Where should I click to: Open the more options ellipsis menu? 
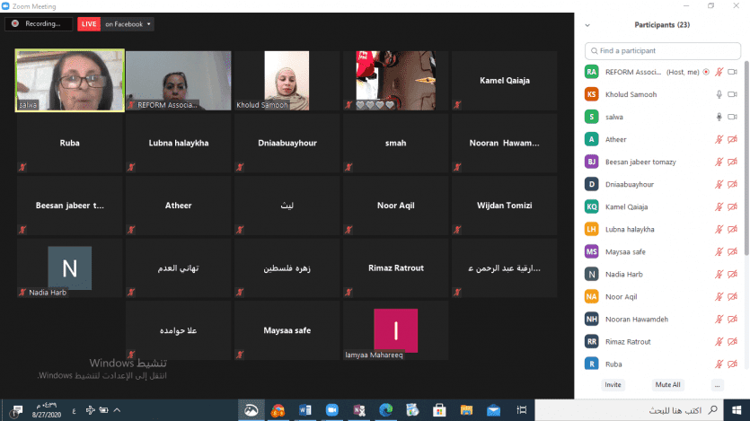[x=717, y=384]
